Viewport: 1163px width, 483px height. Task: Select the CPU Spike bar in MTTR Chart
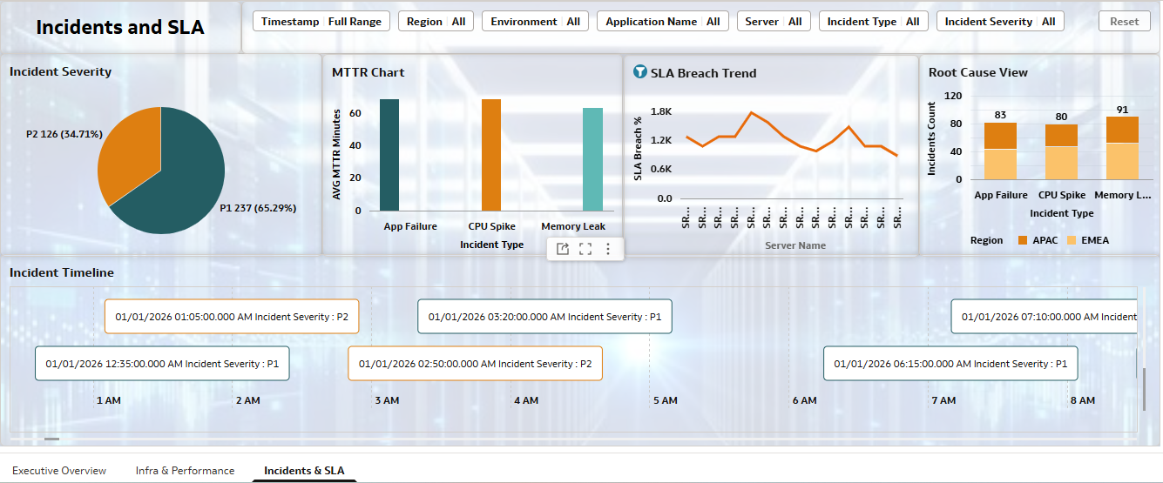(x=491, y=155)
